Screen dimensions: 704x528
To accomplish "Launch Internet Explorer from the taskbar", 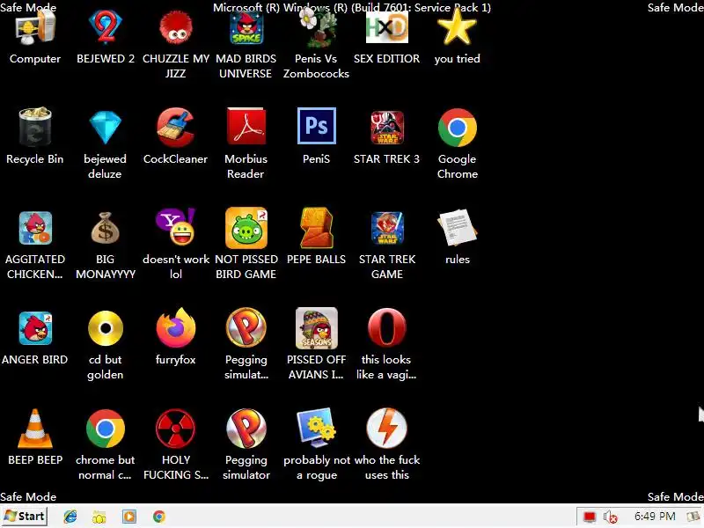I will [70, 517].
